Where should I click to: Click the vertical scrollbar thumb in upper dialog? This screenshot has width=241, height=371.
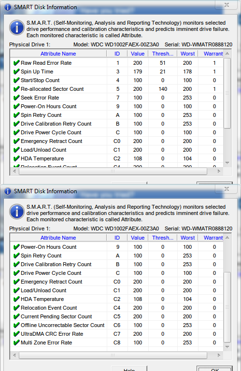(x=227, y=93)
